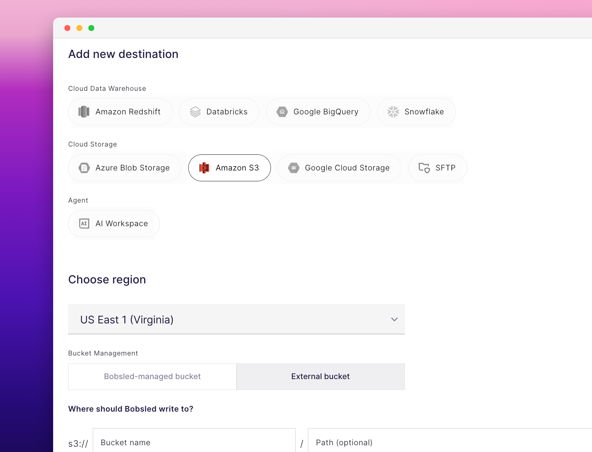Click the Google Cloud Storage hexagon icon
Image resolution: width=592 pixels, height=452 pixels.
[x=294, y=168]
